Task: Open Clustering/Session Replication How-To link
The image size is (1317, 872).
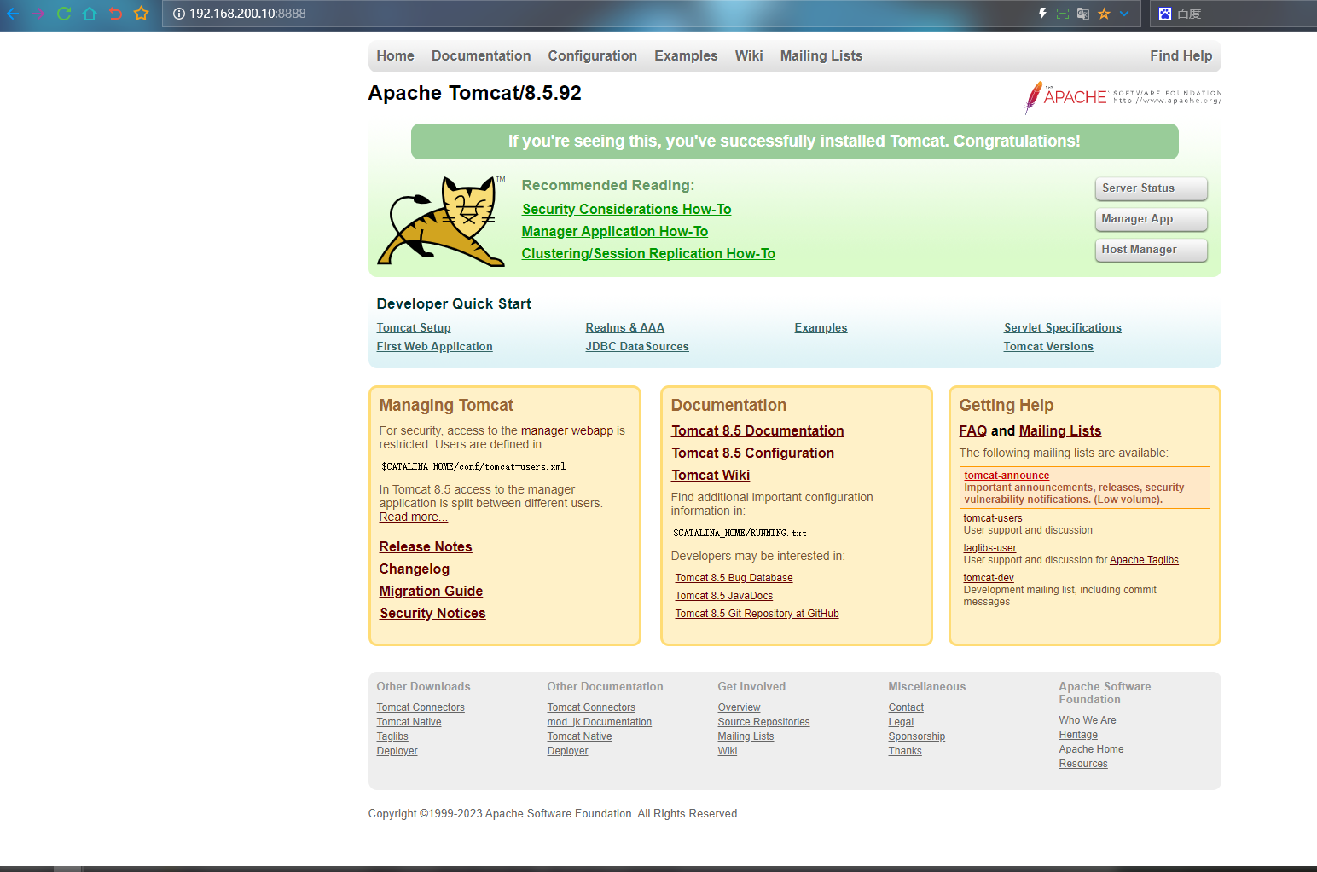Action: click(x=648, y=254)
